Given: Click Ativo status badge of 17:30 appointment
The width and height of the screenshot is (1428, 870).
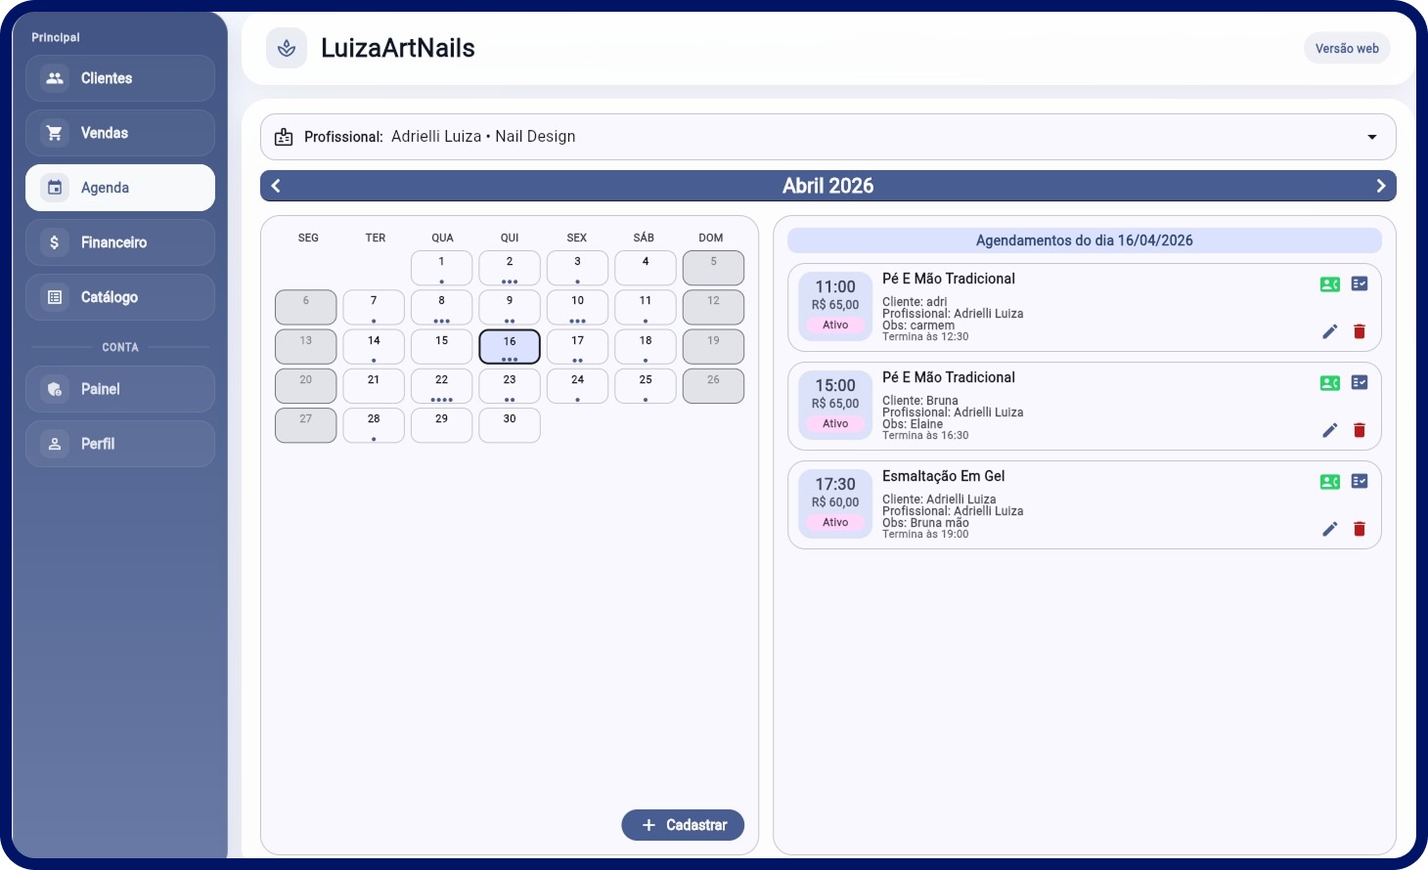Looking at the screenshot, I should [x=835, y=522].
